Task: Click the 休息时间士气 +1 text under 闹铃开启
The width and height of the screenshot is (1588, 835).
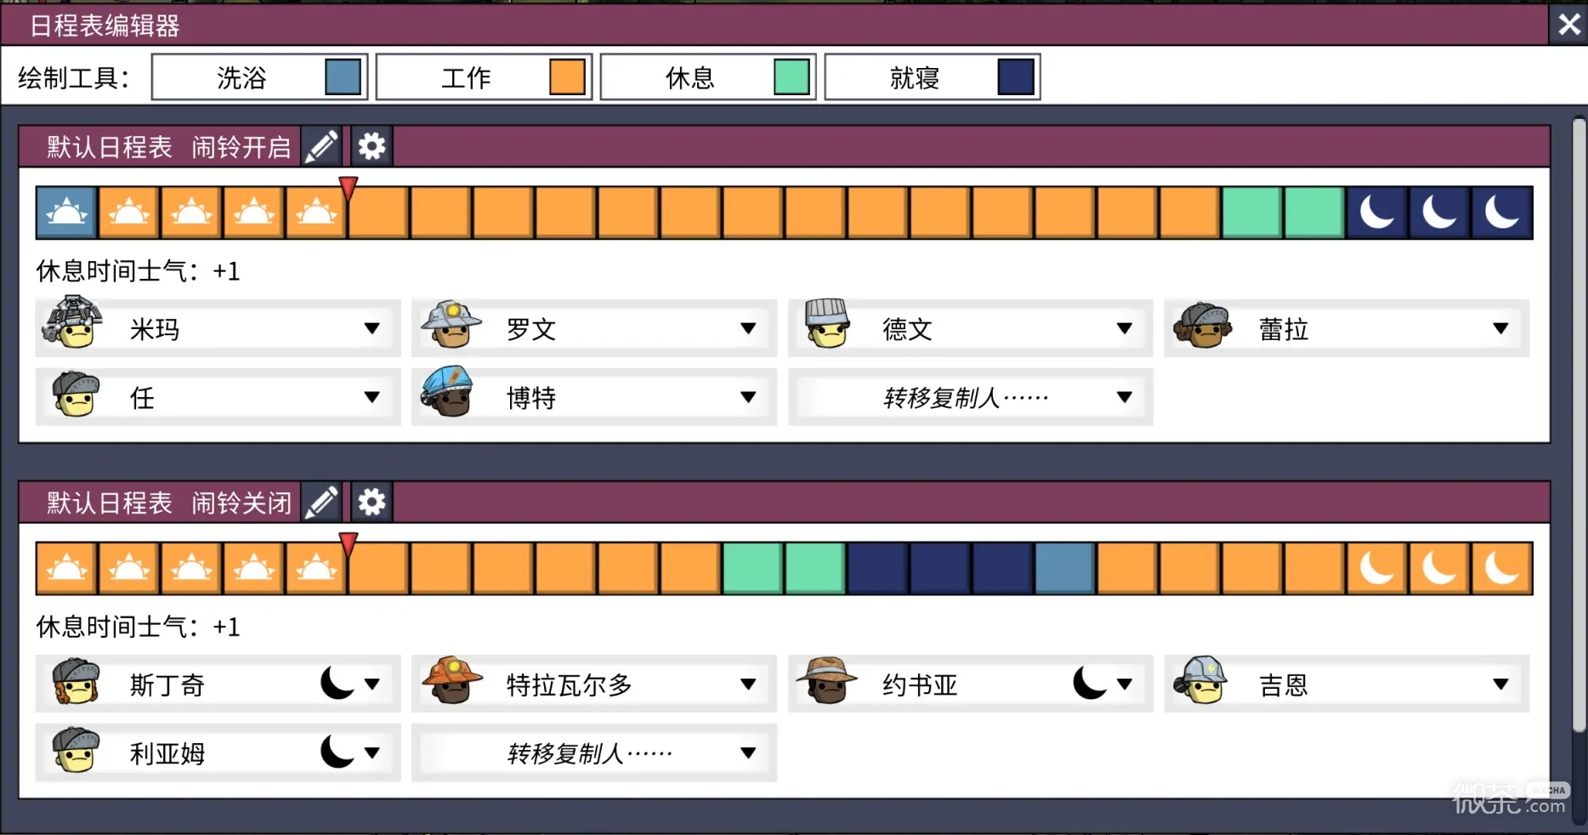Action: click(x=138, y=271)
